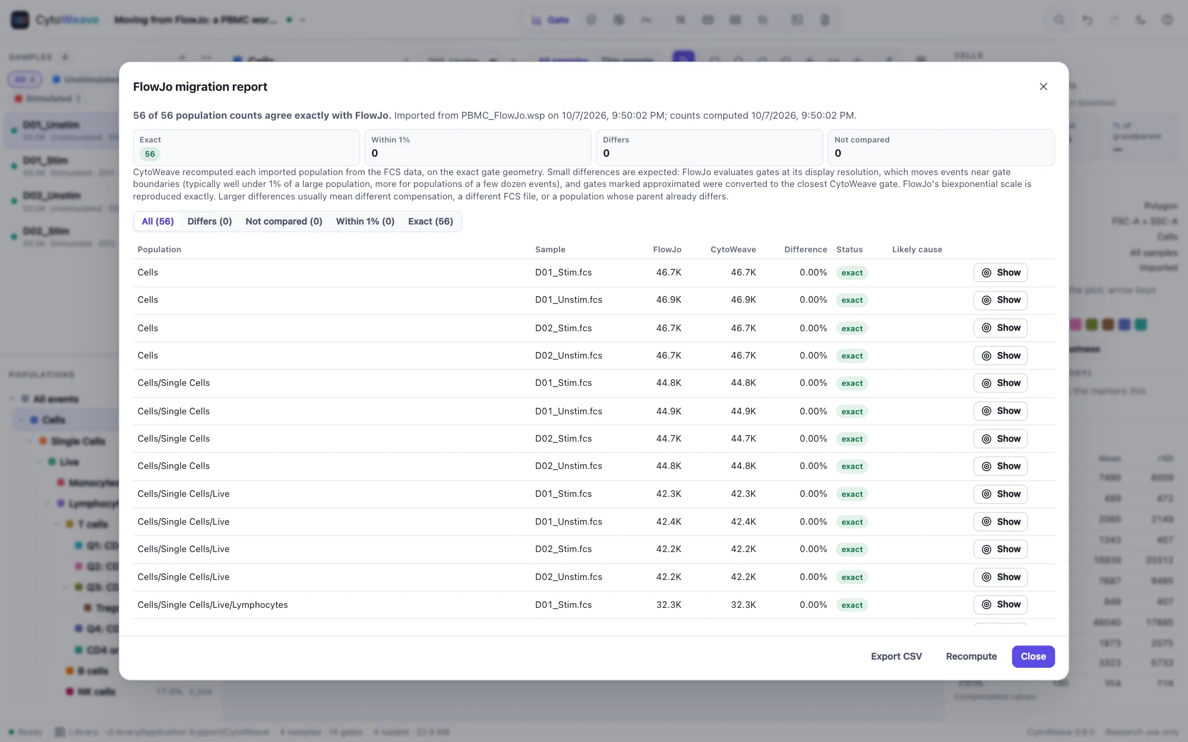Collapse the T cells node in Populations tree
The height and width of the screenshot is (742, 1188).
point(57,524)
